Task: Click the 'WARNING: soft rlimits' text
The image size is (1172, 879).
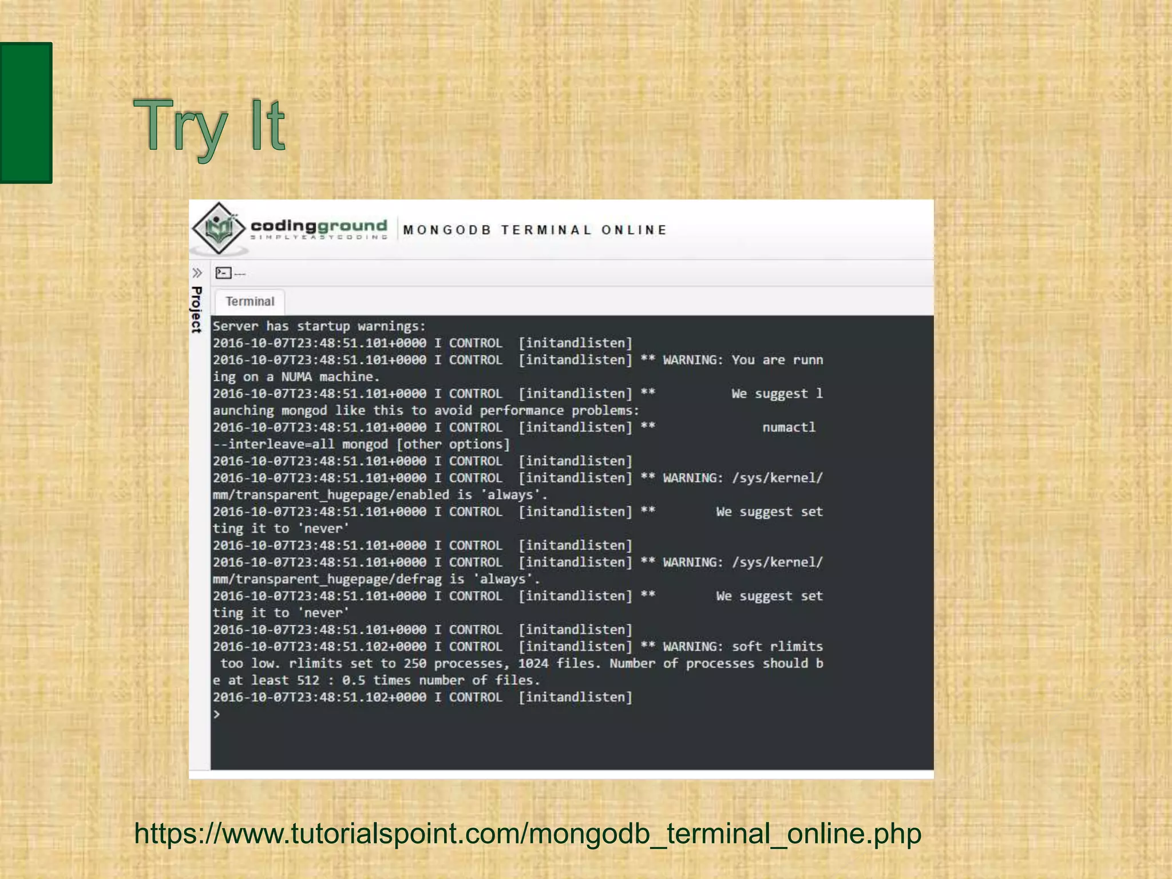Action: click(x=743, y=647)
